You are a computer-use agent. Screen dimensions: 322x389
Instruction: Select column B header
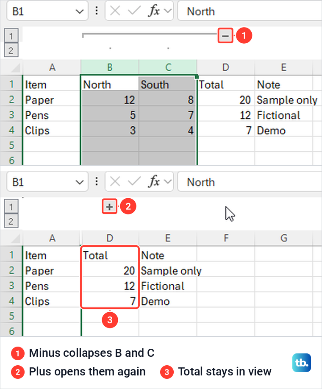pos(110,67)
